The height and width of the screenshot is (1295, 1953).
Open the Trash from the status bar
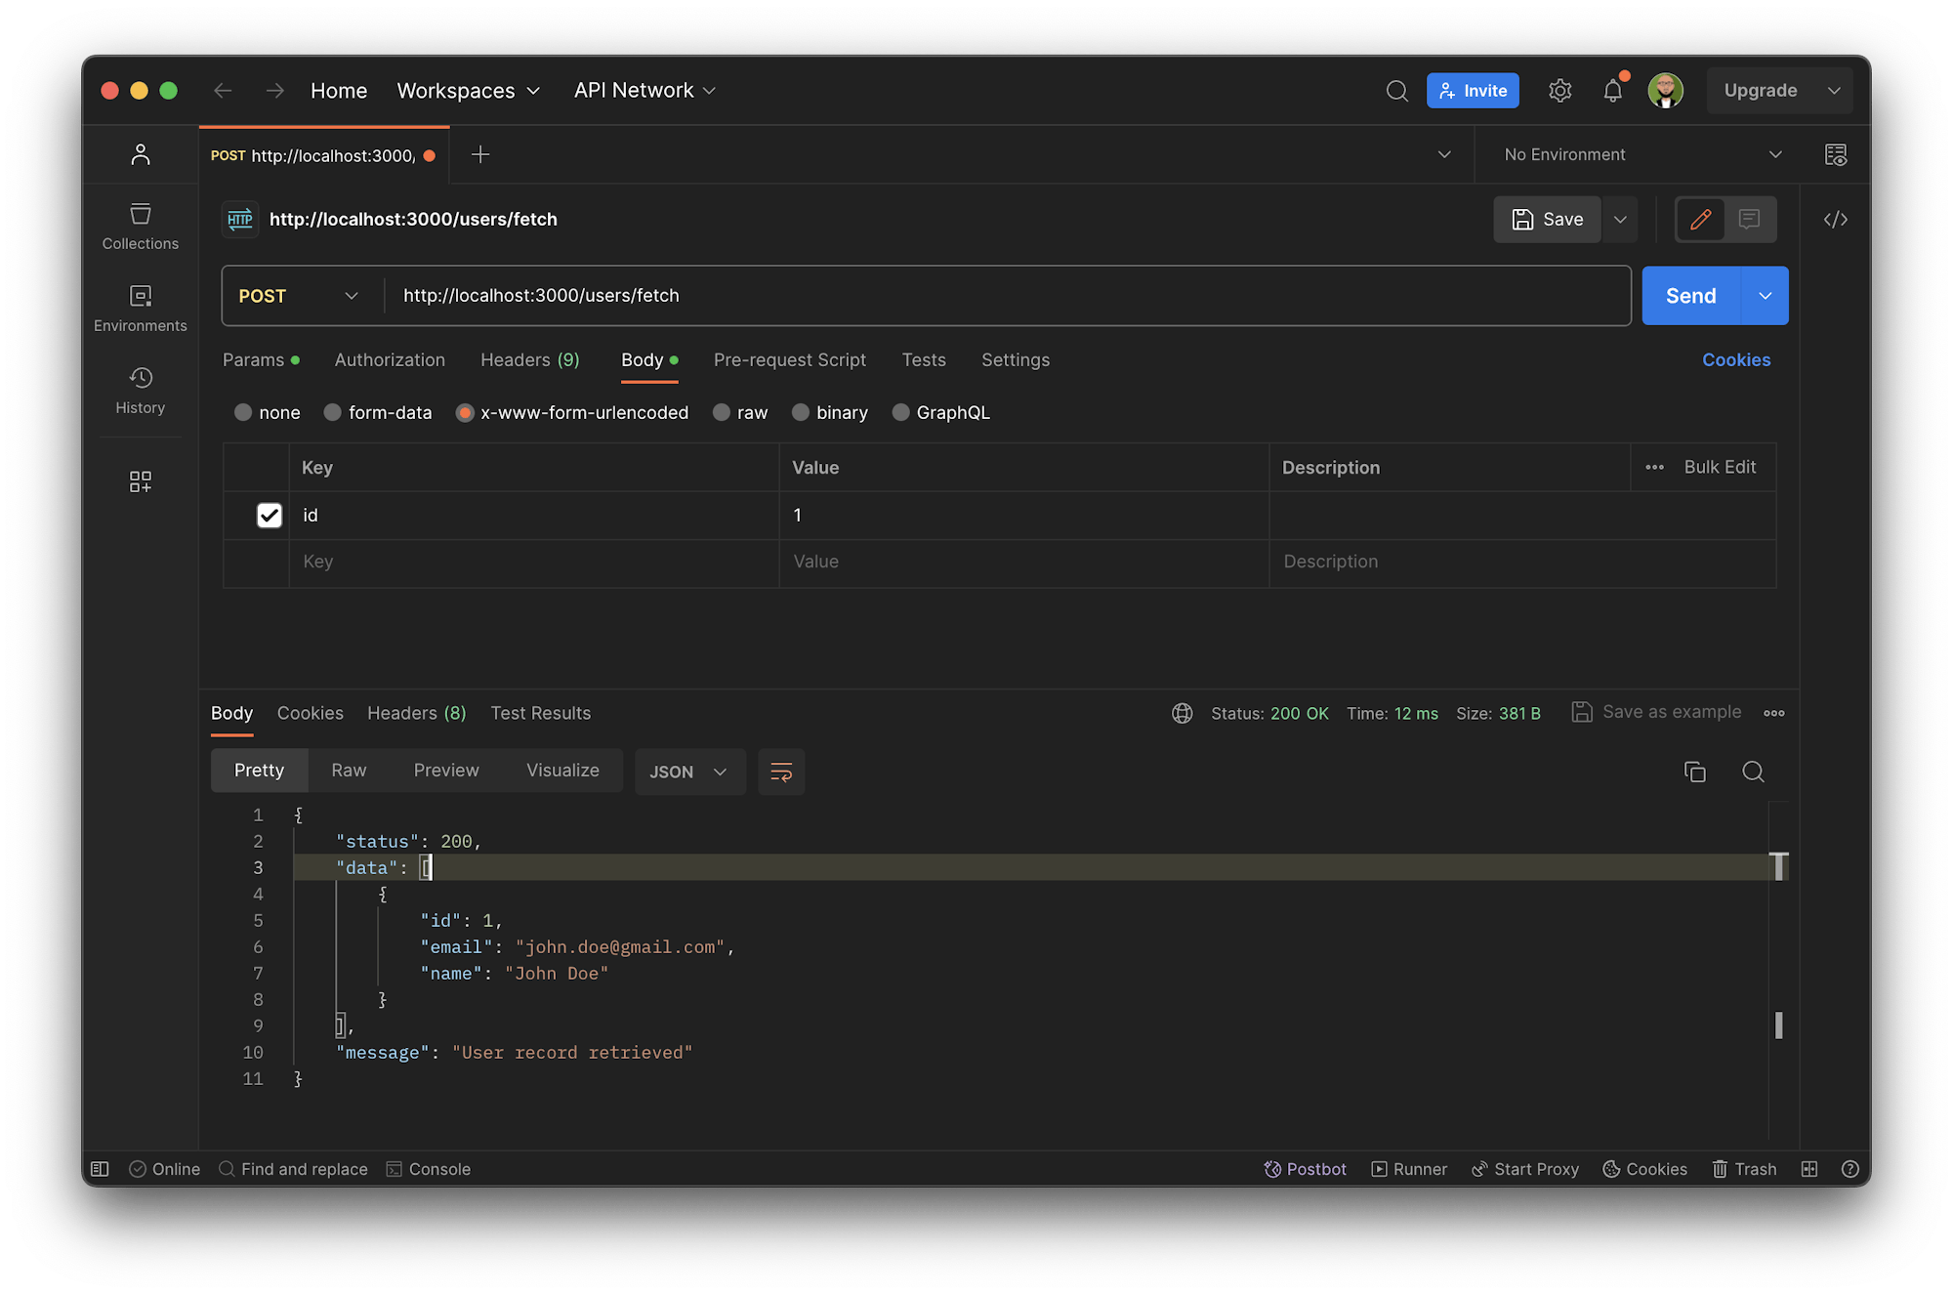click(x=1743, y=1168)
